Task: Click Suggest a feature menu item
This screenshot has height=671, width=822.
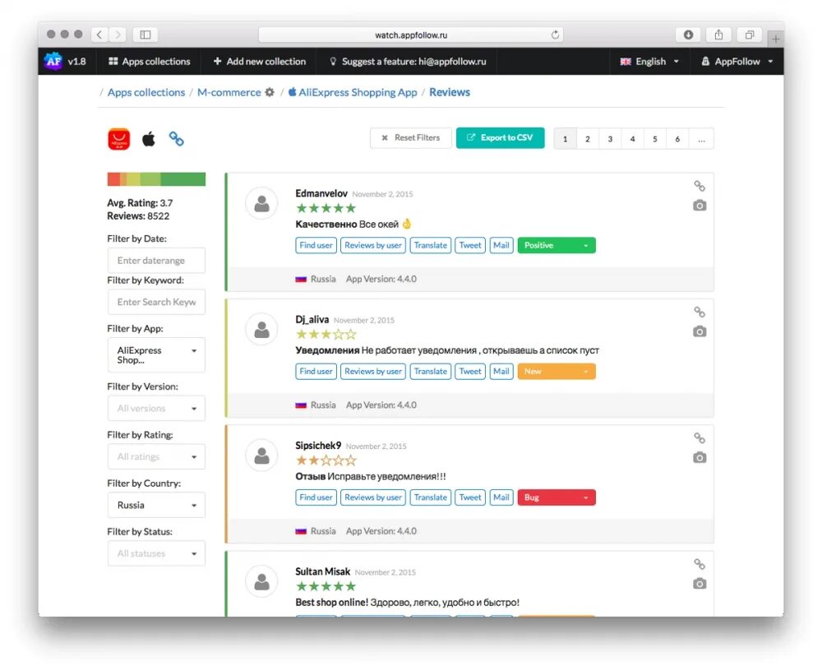Action: tap(408, 62)
